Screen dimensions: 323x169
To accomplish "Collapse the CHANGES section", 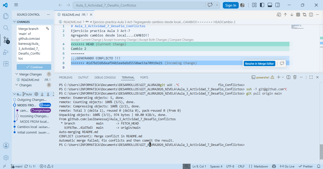I will (x=15, y=22).
